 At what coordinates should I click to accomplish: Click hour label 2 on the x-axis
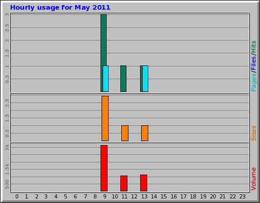click(x=37, y=196)
